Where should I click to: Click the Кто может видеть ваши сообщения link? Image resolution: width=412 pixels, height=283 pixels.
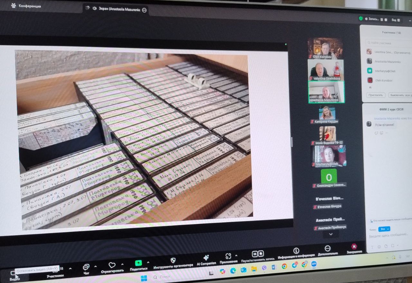click(390, 220)
